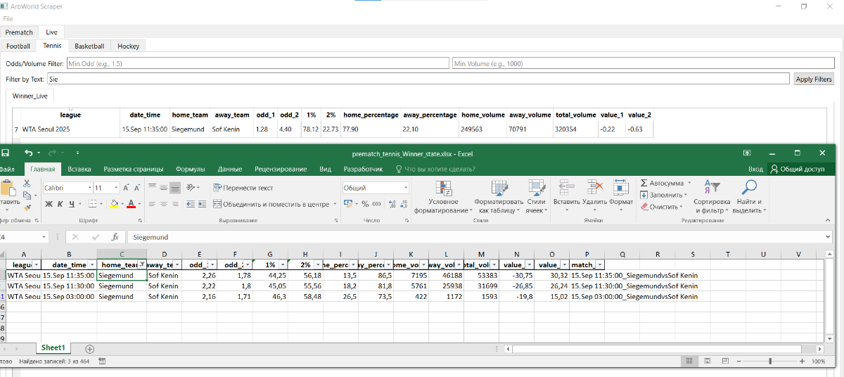Toggle Wrap Text (Перенести текст)
Viewport: 844px width, 377px height.
[x=241, y=188]
